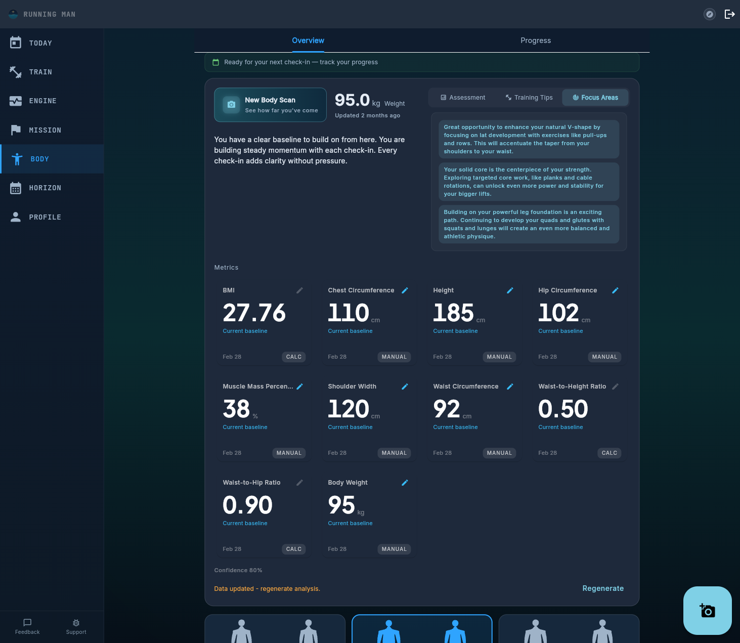This screenshot has height=643, width=740.
Task: Click the logout icon top right
Action: [729, 14]
